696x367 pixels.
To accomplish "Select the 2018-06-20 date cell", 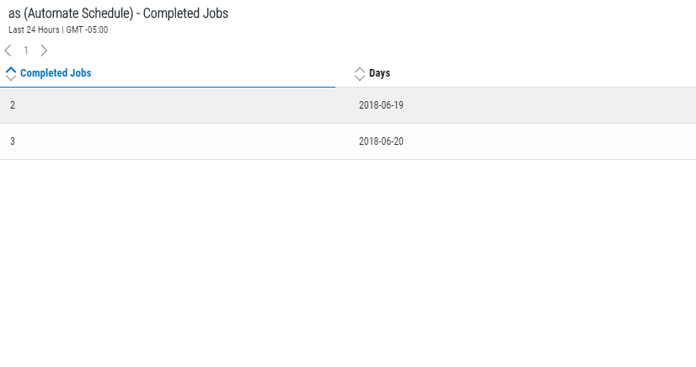I will pos(381,141).
